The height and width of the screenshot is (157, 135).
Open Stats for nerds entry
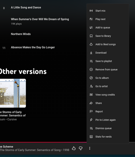[108, 137]
